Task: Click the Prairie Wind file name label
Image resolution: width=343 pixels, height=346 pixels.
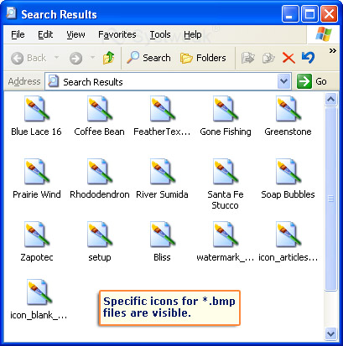Action: 37,194
